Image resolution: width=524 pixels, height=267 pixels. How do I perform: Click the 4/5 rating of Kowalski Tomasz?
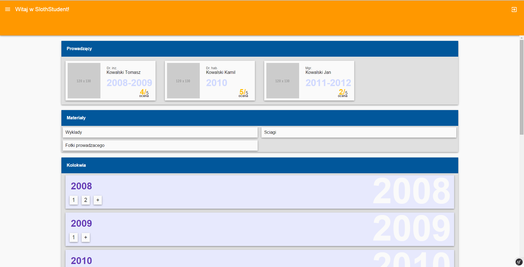[144, 93]
